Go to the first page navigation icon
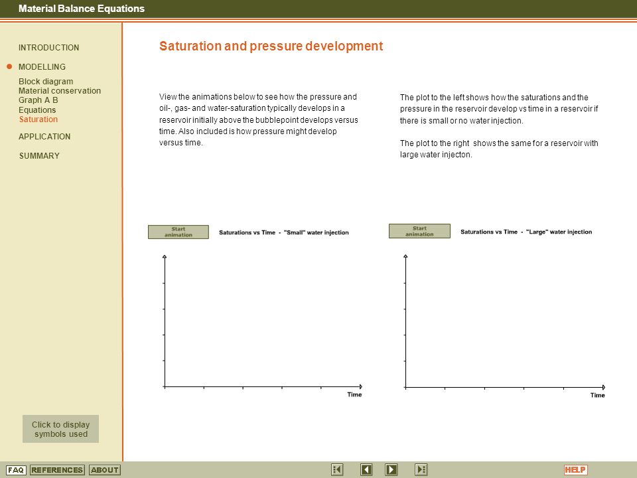Screen dimensions: 637x478 pyautogui.click(x=337, y=470)
